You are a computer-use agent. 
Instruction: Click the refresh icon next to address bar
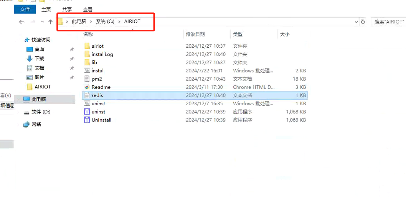[x=363, y=21]
